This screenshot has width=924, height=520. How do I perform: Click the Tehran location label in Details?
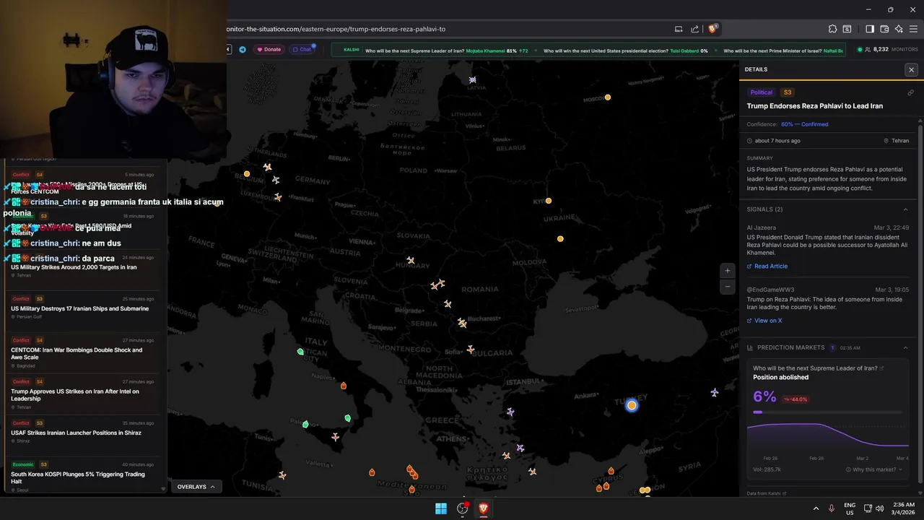coord(897,141)
